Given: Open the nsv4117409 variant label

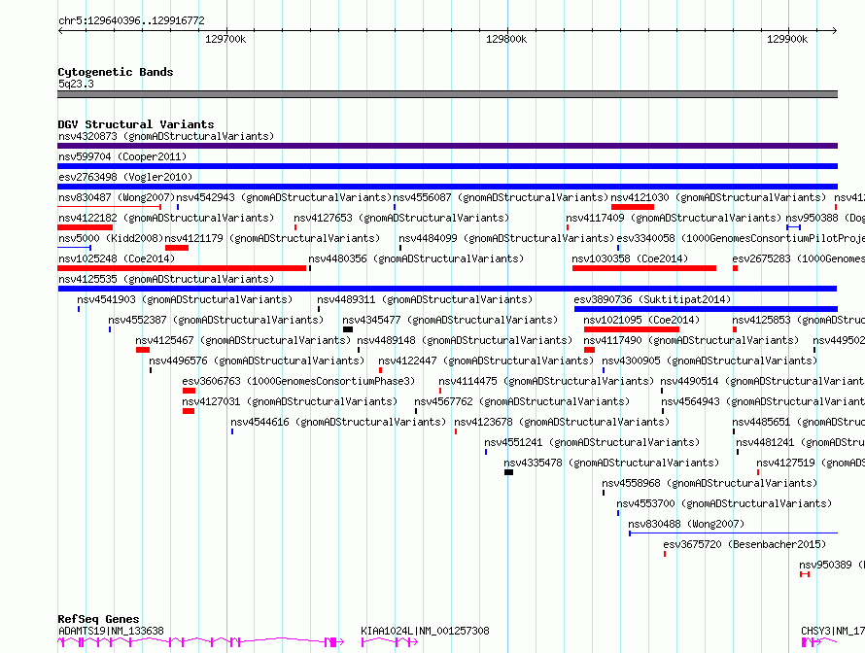Looking at the screenshot, I should [x=674, y=218].
